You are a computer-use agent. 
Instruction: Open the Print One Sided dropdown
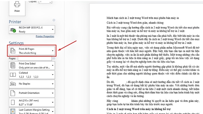[32, 66]
